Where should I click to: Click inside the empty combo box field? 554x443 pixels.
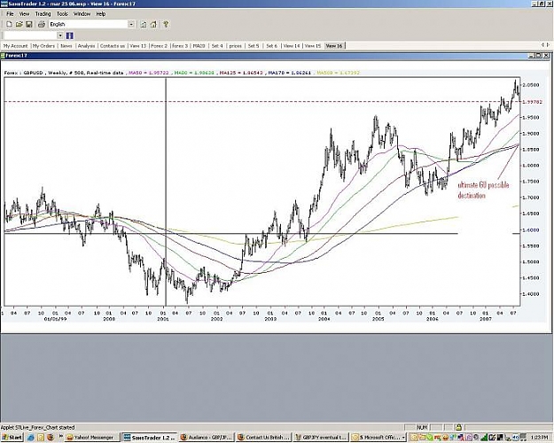coord(30,35)
